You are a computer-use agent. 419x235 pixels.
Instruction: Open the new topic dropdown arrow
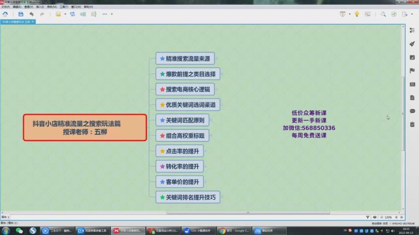[x=65, y=14]
